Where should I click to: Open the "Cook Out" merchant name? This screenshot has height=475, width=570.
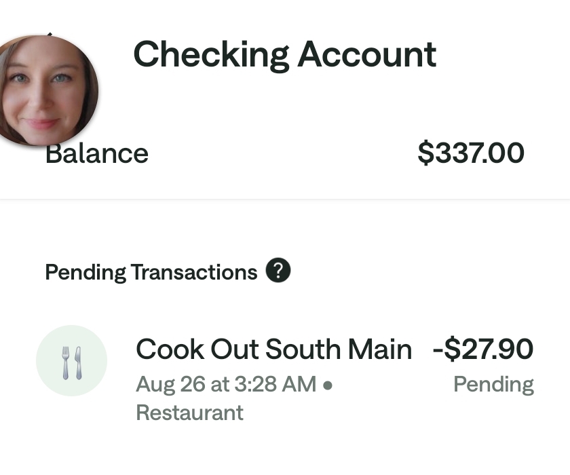196,349
